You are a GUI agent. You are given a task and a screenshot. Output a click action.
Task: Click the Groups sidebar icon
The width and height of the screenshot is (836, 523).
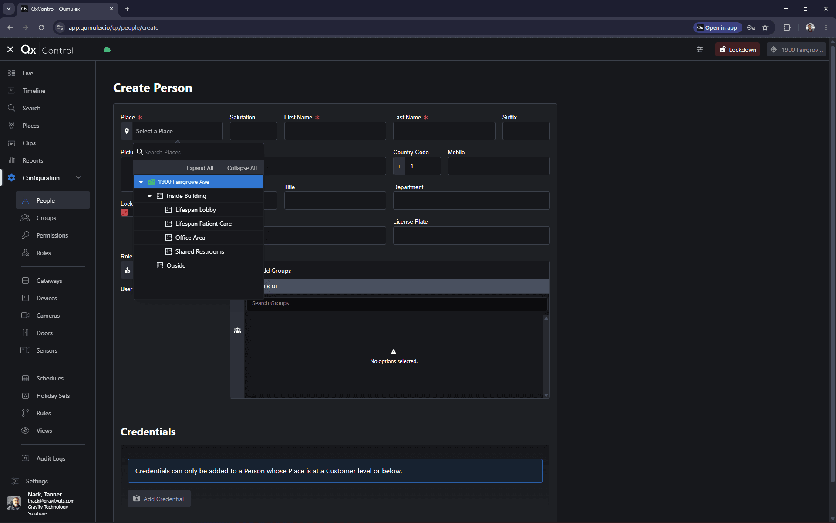tap(25, 218)
